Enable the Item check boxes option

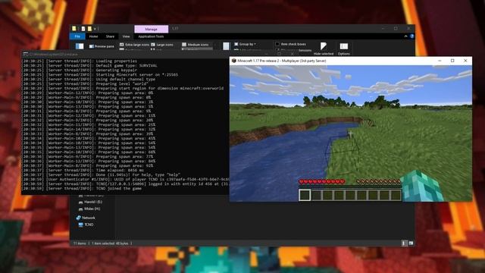290,44
